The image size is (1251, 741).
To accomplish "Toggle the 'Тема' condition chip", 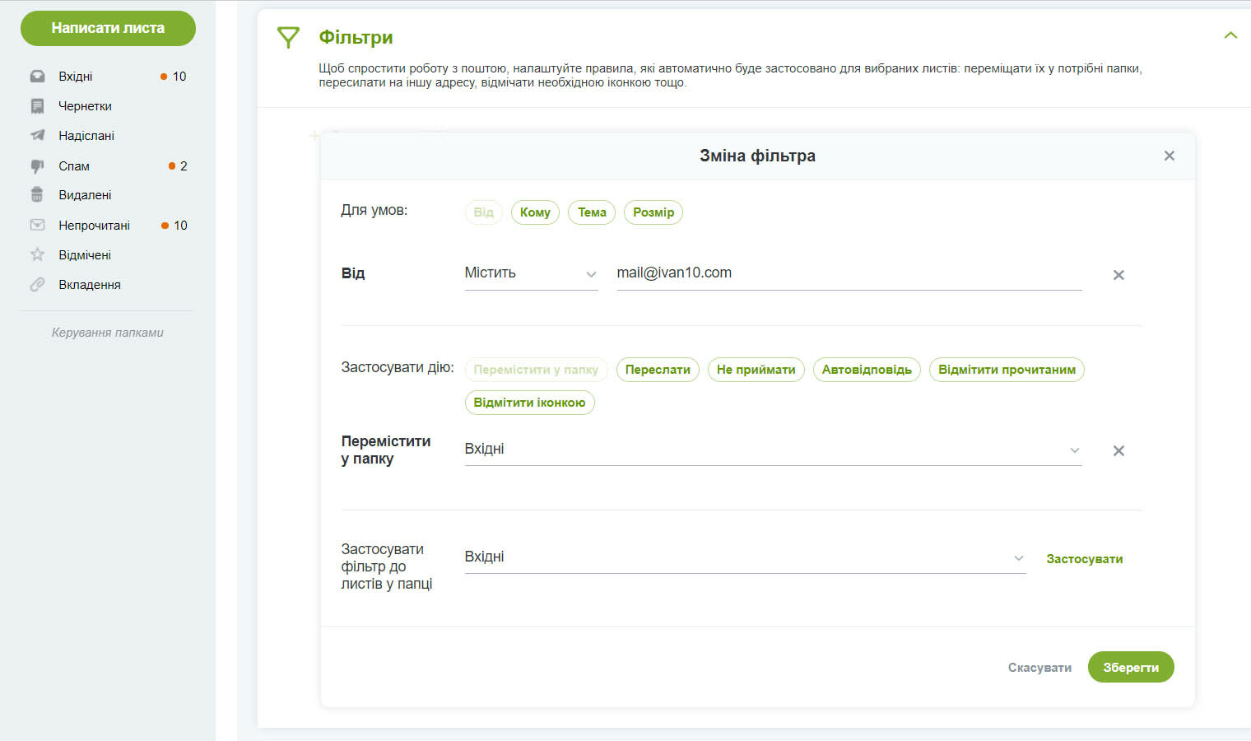I will [x=592, y=212].
